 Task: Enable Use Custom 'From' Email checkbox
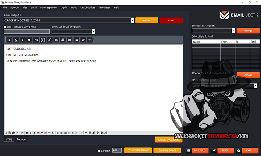point(5,27)
